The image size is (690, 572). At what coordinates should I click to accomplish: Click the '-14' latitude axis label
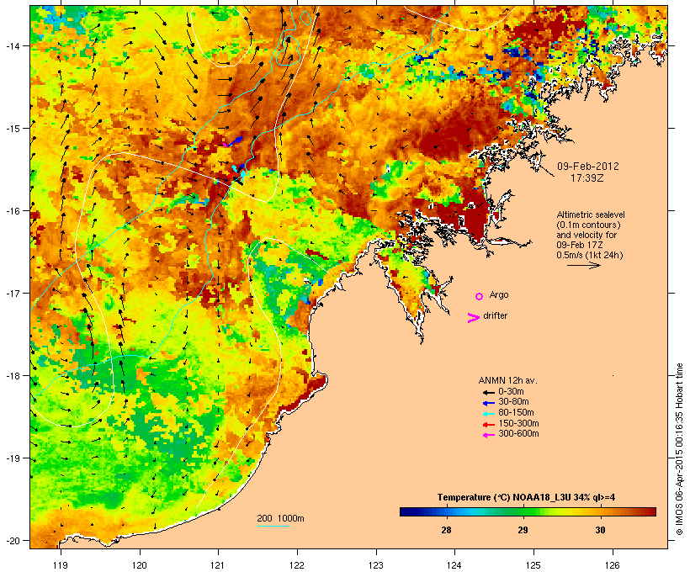pyautogui.click(x=13, y=45)
